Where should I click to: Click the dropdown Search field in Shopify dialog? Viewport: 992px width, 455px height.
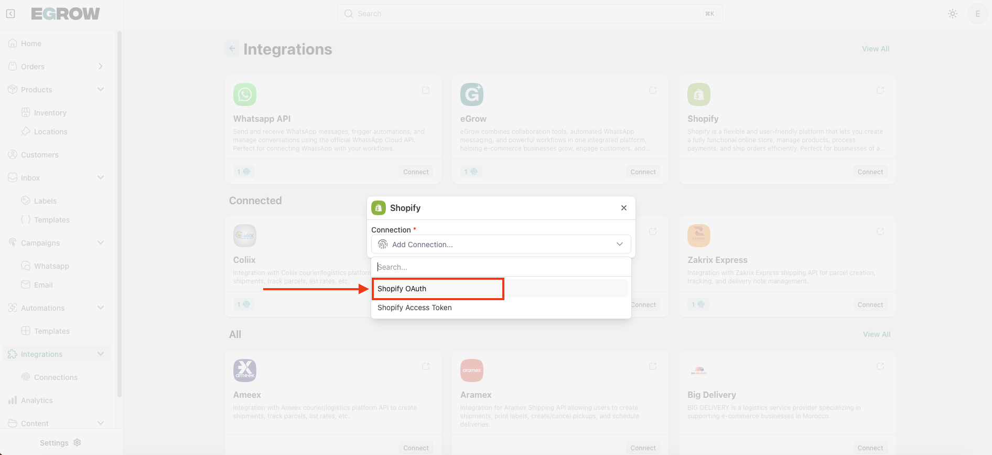501,267
